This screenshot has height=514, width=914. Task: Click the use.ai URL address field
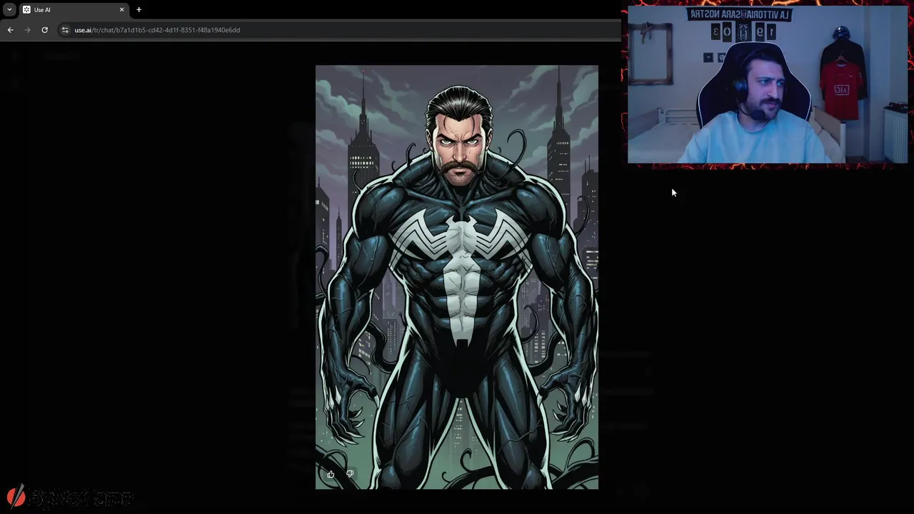[339, 30]
